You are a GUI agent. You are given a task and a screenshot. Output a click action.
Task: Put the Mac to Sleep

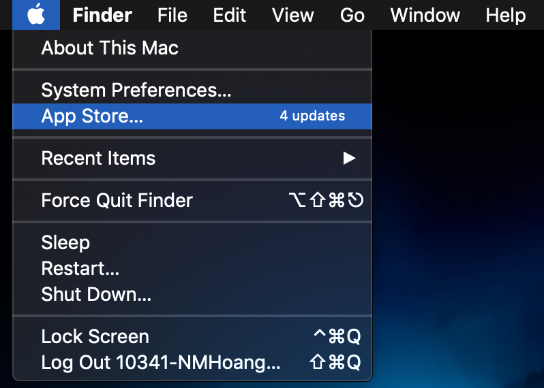point(65,243)
